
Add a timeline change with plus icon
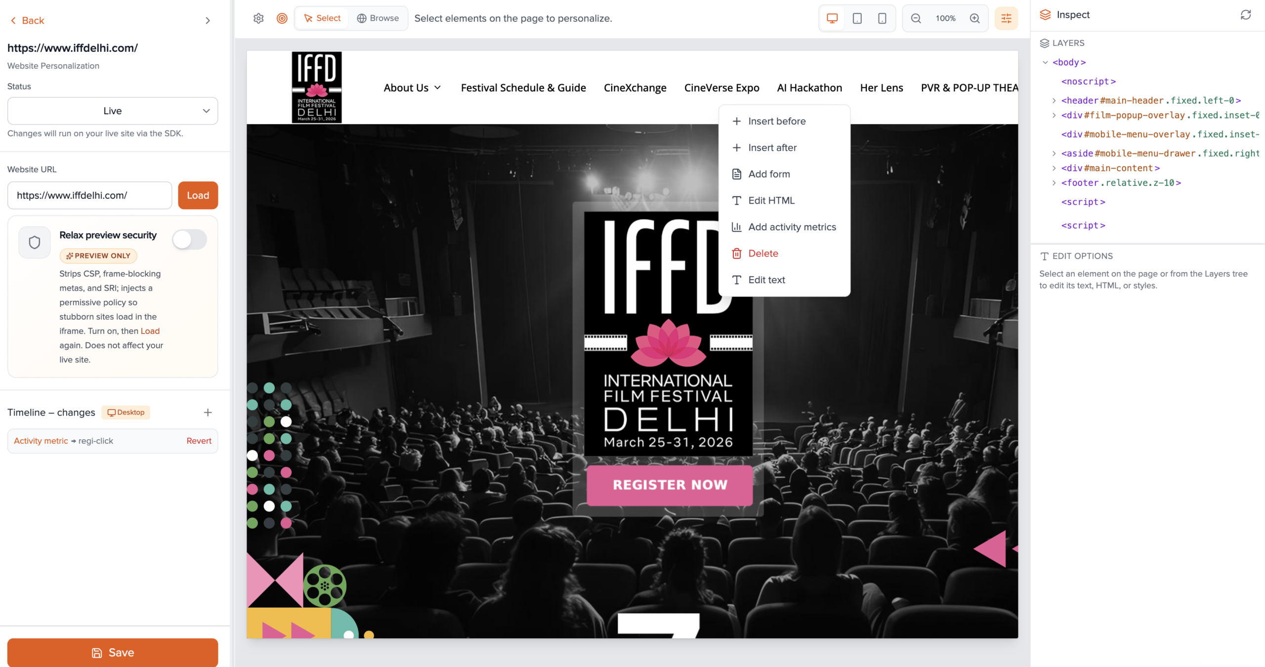pos(208,412)
